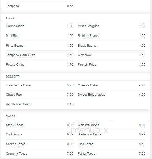Click the DESSERT section header
The image size is (152, 159).
click(12, 77)
